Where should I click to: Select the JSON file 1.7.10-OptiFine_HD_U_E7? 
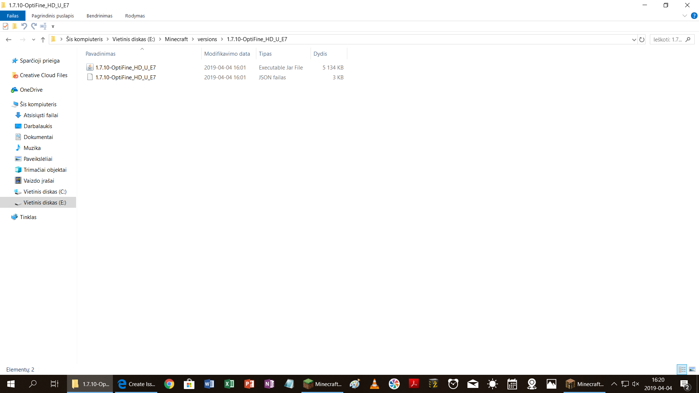coord(125,78)
